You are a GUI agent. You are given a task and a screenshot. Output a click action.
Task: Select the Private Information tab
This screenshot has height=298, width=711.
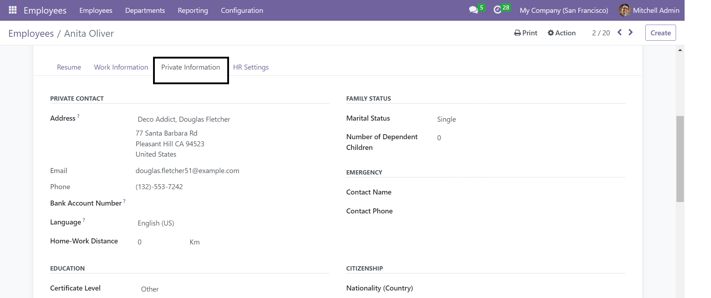pos(191,67)
